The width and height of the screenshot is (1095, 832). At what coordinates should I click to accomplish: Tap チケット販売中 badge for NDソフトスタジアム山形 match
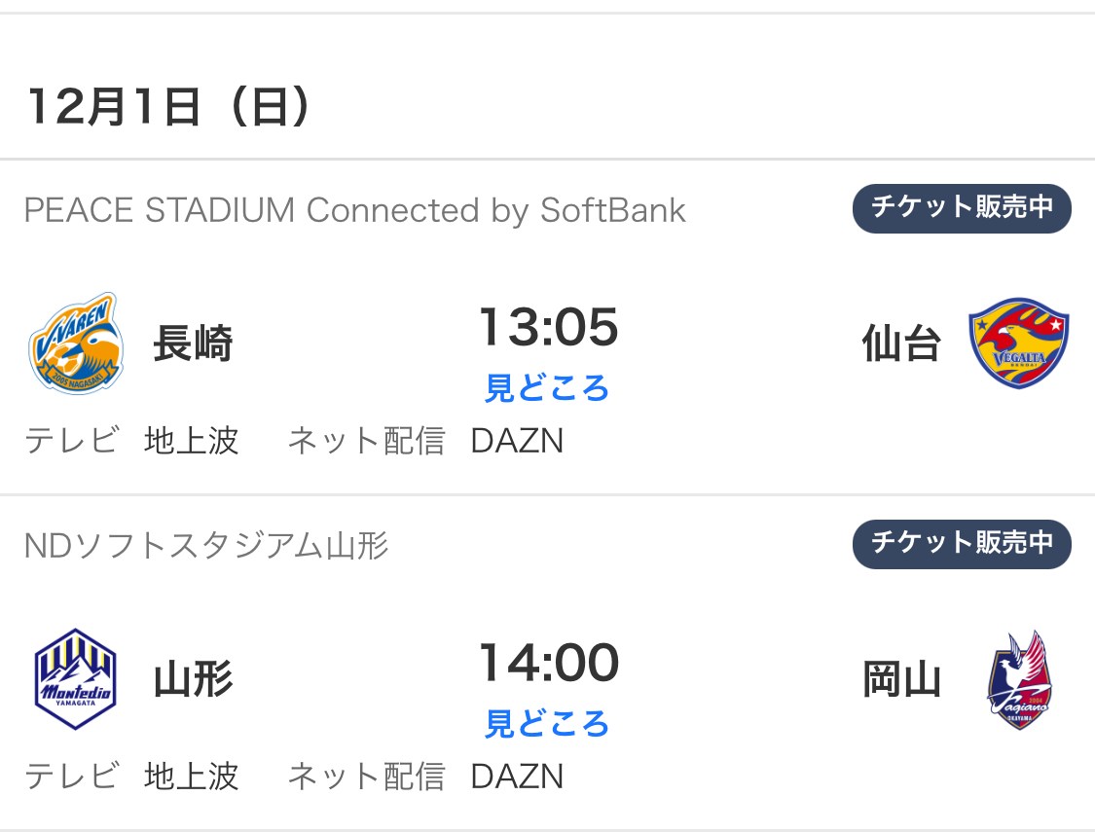[961, 544]
